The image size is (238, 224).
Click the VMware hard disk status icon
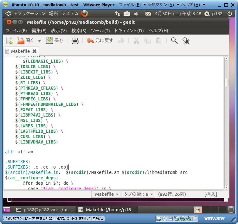click(x=159, y=219)
